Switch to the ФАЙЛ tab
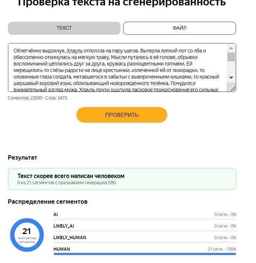The height and width of the screenshot is (263, 256). (180, 28)
